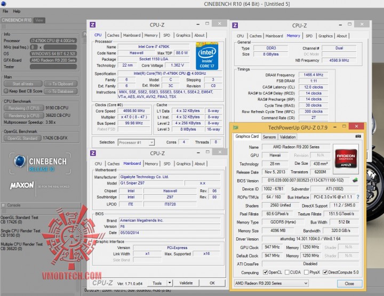Click the Tools button in CPU-Z
Viewport: 384px width, 296px height.
pos(157,283)
